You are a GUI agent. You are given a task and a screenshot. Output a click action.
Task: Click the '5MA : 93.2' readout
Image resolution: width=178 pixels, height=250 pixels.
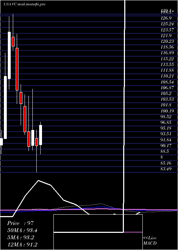pyautogui.click(x=21, y=237)
